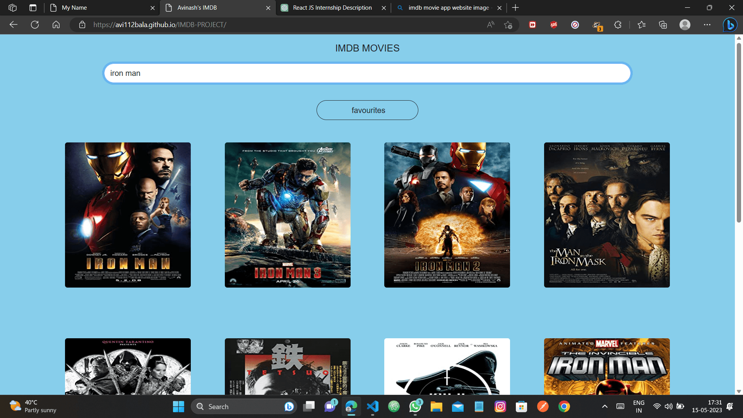The width and height of the screenshot is (743, 418).
Task: Open the browser Extensions puzzle icon
Action: coord(618,25)
